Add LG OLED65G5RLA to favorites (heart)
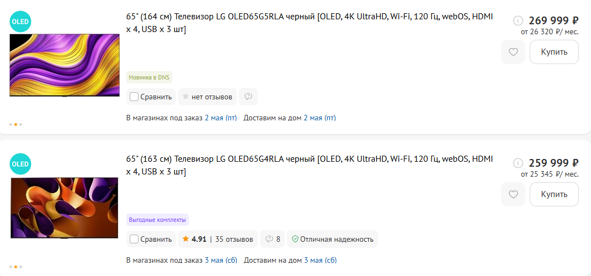Image resolution: width=591 pixels, height=276 pixels. pyautogui.click(x=513, y=52)
